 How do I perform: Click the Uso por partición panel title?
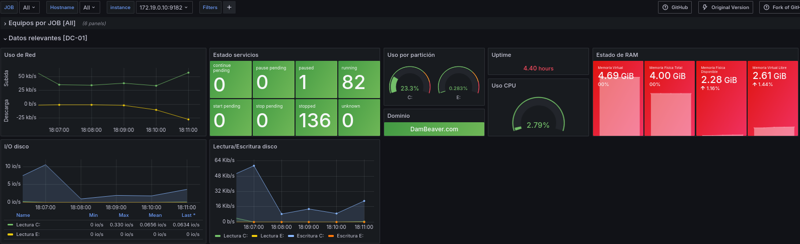(x=411, y=55)
